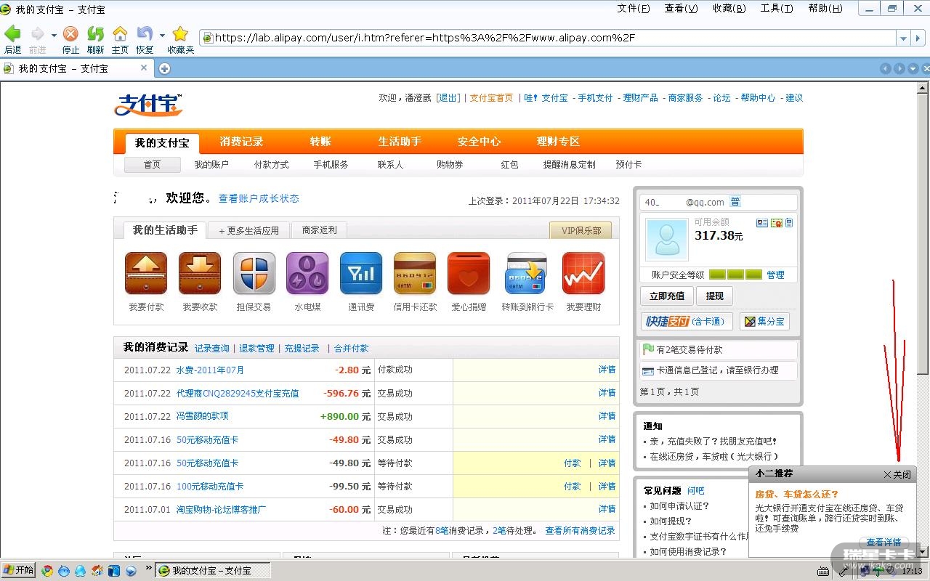This screenshot has height=581, width=930.
Task: Switch to the 生活助手 nav tab
Action: click(x=400, y=142)
